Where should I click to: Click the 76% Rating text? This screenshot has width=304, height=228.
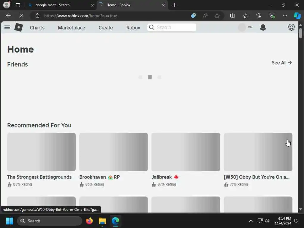[239, 184]
